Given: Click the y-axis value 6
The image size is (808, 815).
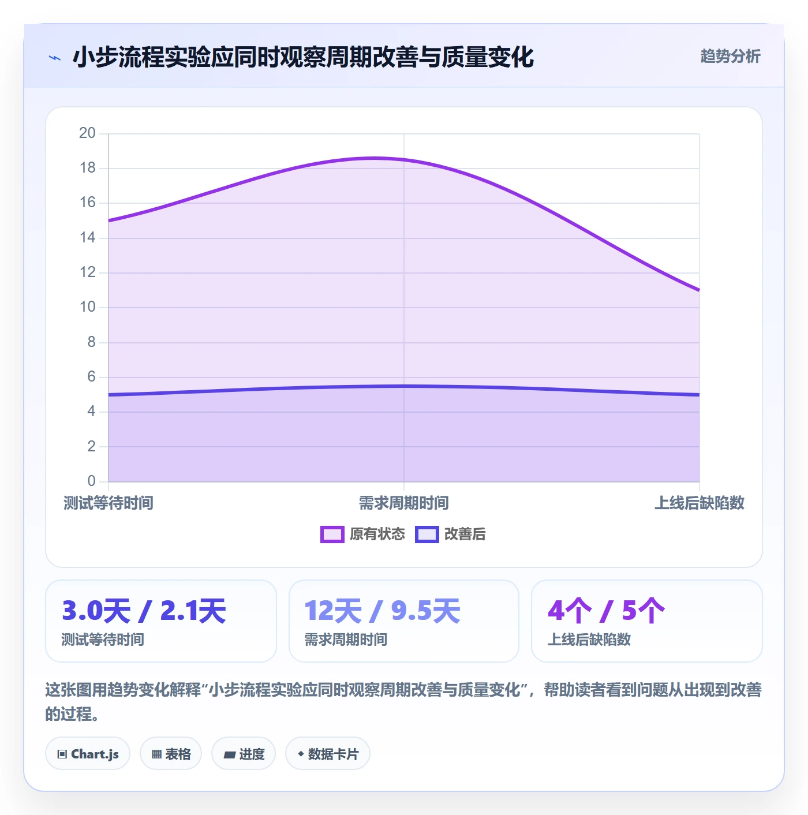Looking at the screenshot, I should (x=91, y=377).
